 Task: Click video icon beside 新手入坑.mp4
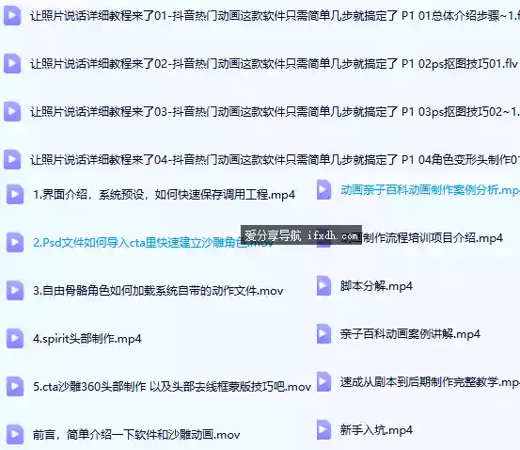pyautogui.click(x=323, y=429)
